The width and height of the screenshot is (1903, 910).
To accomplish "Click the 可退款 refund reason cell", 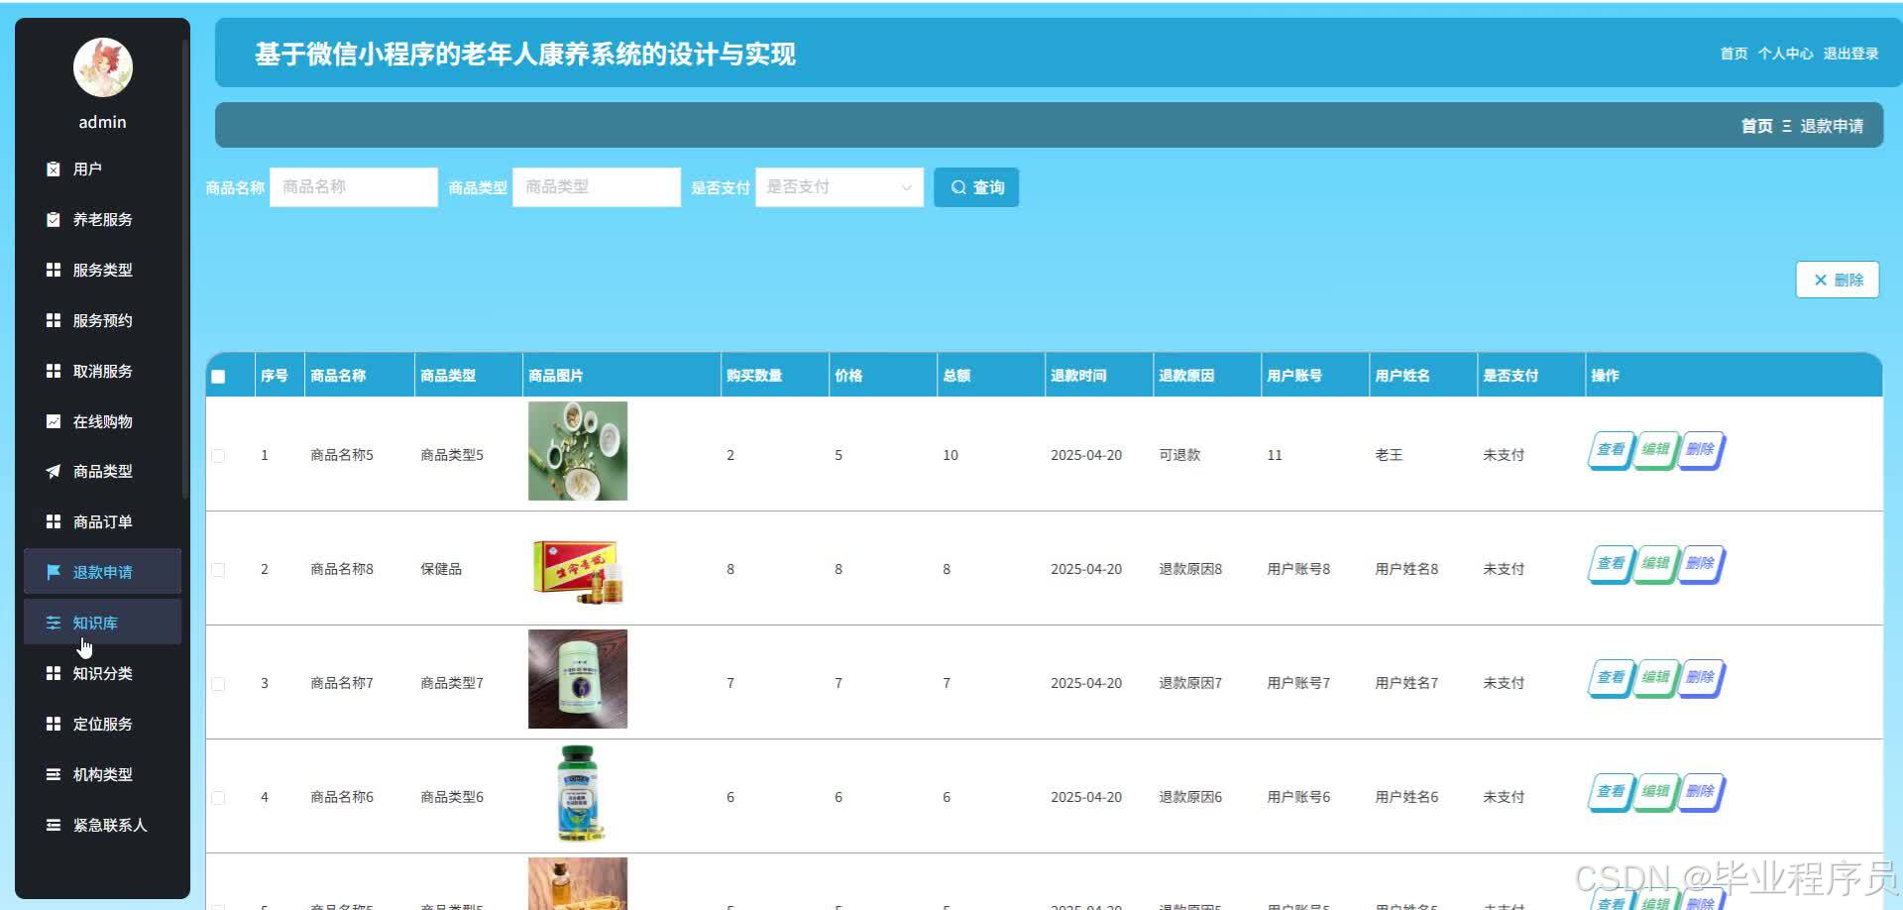I will coord(1179,455).
